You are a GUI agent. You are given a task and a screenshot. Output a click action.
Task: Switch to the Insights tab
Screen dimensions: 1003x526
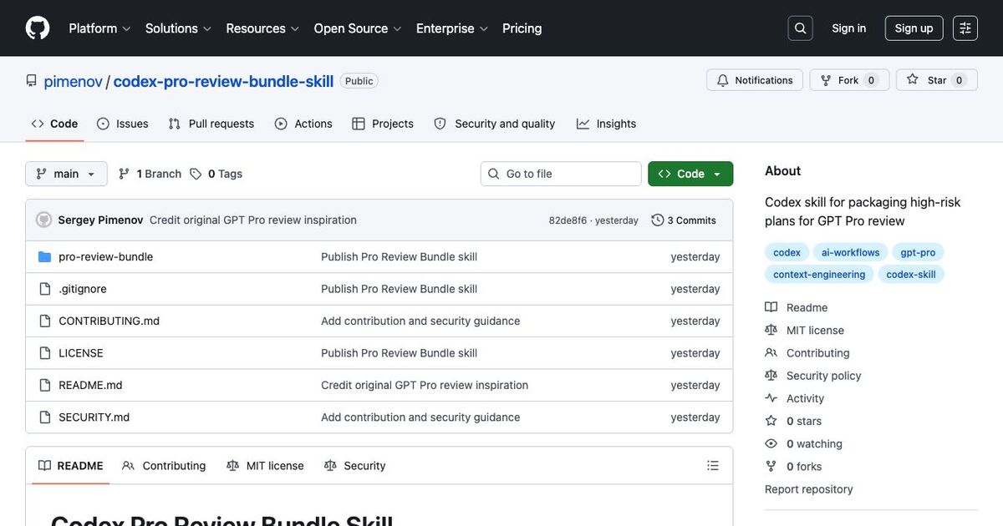(606, 124)
